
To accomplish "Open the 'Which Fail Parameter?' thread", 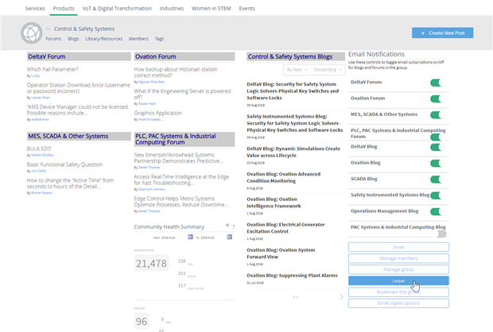I will coord(52,69).
